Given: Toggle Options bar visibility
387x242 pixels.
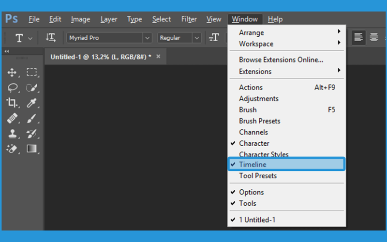Looking at the screenshot, I should pyautogui.click(x=286, y=192).
